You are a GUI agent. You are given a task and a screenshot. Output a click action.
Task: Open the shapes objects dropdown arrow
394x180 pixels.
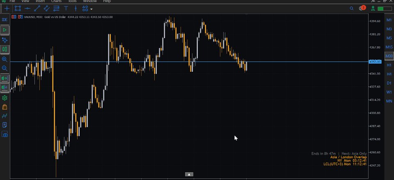coord(91,9)
